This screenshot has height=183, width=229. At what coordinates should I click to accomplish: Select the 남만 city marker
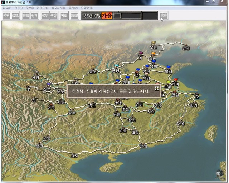(40, 144)
